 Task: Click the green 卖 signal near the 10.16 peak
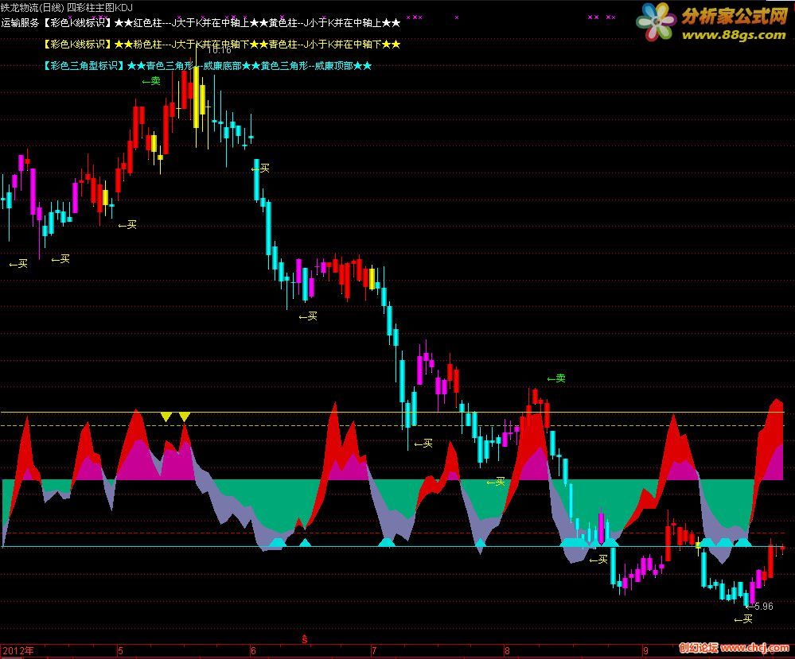tap(151, 80)
